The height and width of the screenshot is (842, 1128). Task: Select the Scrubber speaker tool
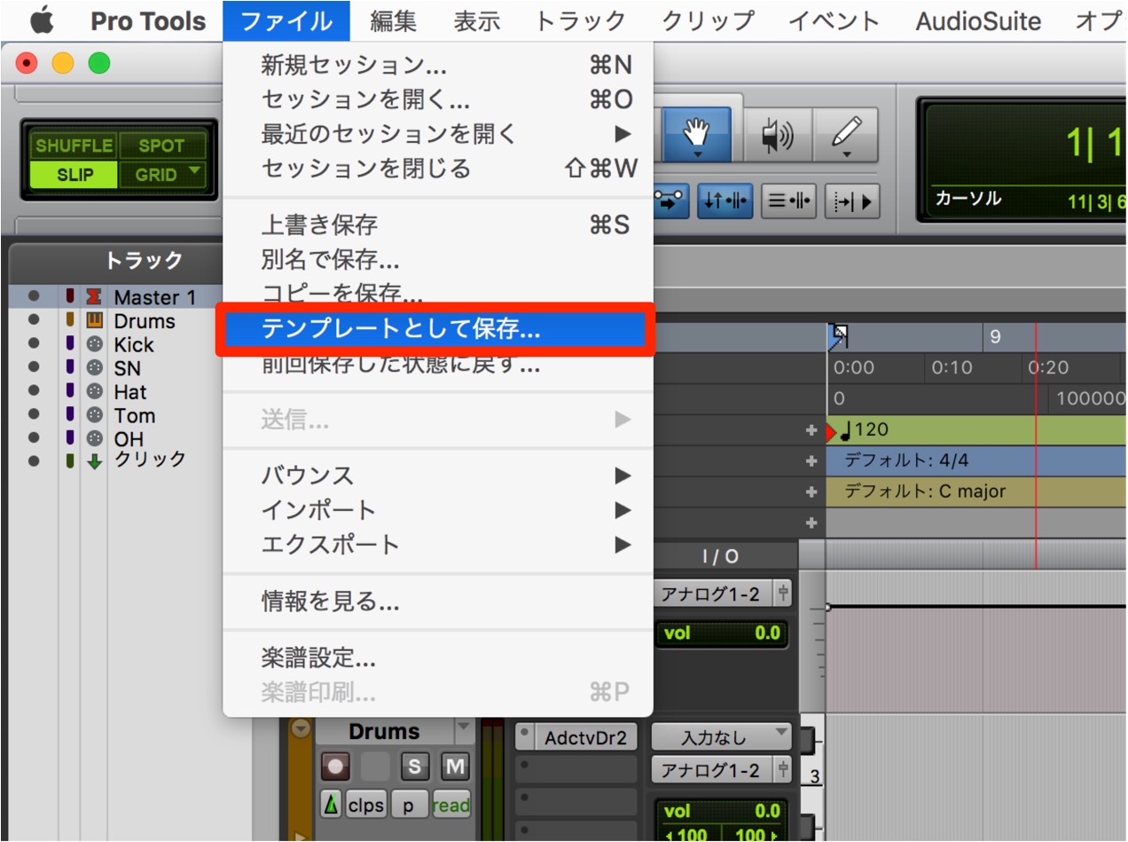tap(777, 134)
